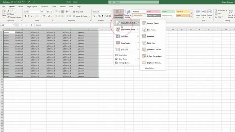Click the Sort & Filter icon
Screen dimensions: 235x132
231,12
